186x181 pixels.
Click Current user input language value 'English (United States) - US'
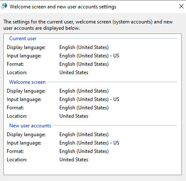click(x=89, y=56)
